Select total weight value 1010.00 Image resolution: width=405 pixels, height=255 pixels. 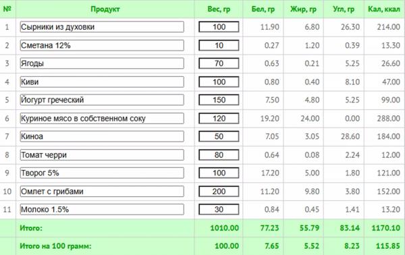(x=225, y=228)
